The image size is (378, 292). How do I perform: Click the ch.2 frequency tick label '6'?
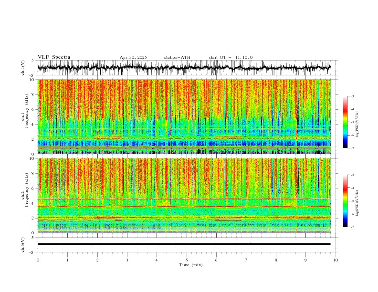[33, 188]
